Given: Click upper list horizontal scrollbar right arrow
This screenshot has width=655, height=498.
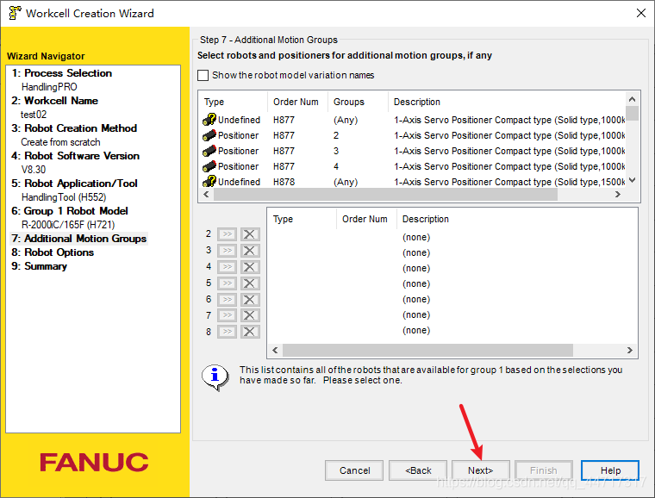Looking at the screenshot, I should point(618,195).
